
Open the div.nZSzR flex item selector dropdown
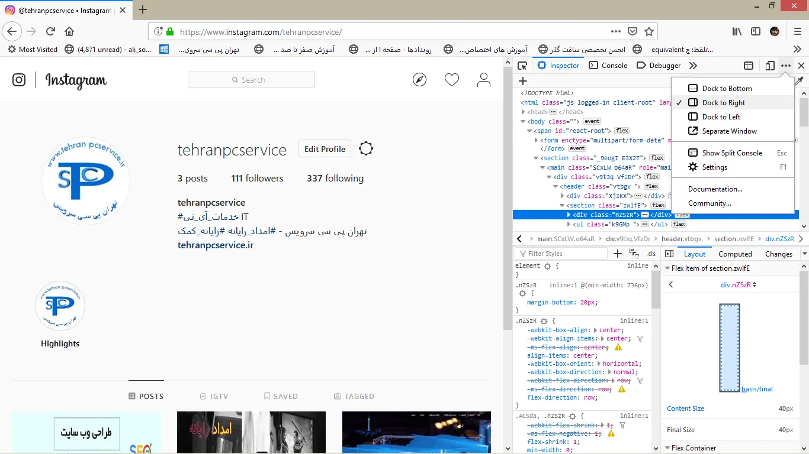point(738,284)
